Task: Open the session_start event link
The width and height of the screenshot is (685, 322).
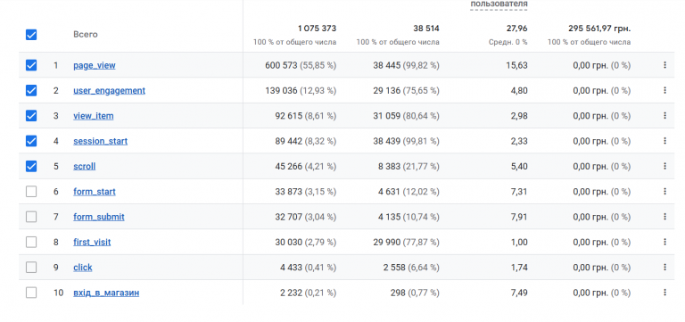Action: tap(101, 141)
